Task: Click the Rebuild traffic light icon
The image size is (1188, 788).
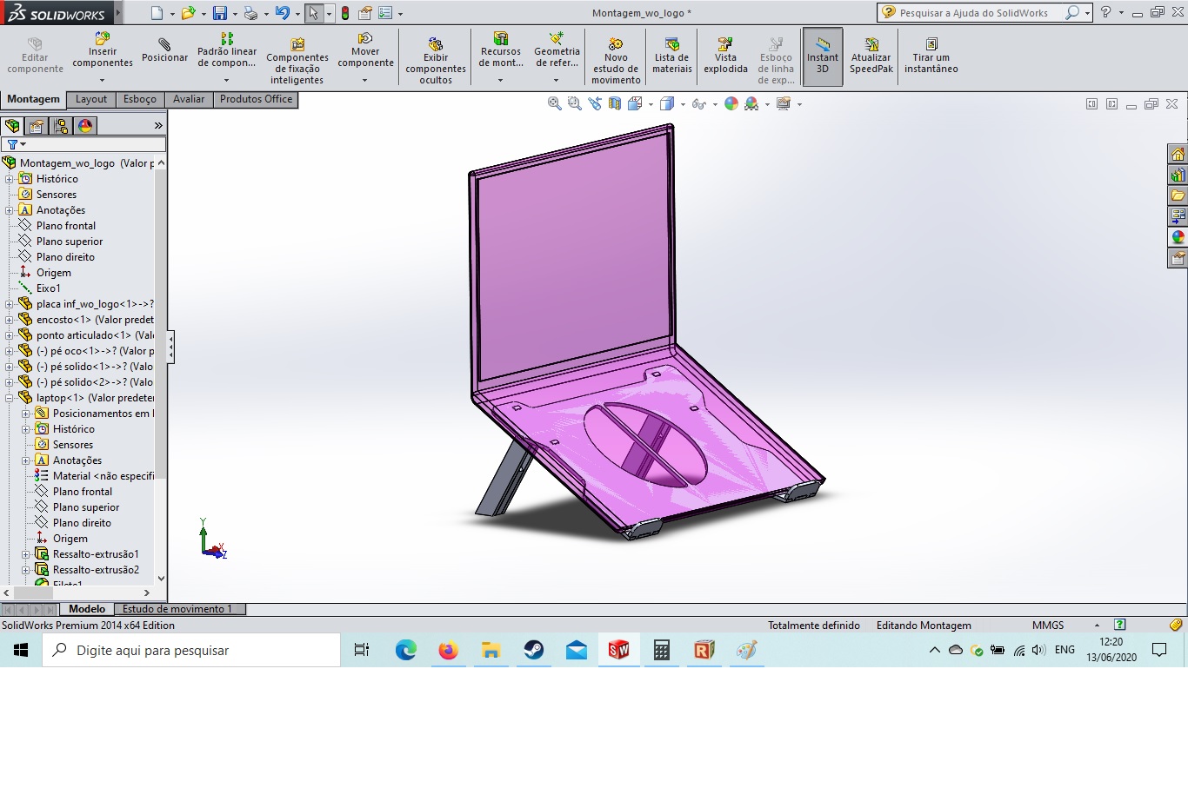Action: [345, 13]
